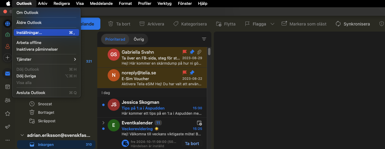Click Markera som oläst in the toolbar
The height and width of the screenshot is (149, 385).
(304, 24)
